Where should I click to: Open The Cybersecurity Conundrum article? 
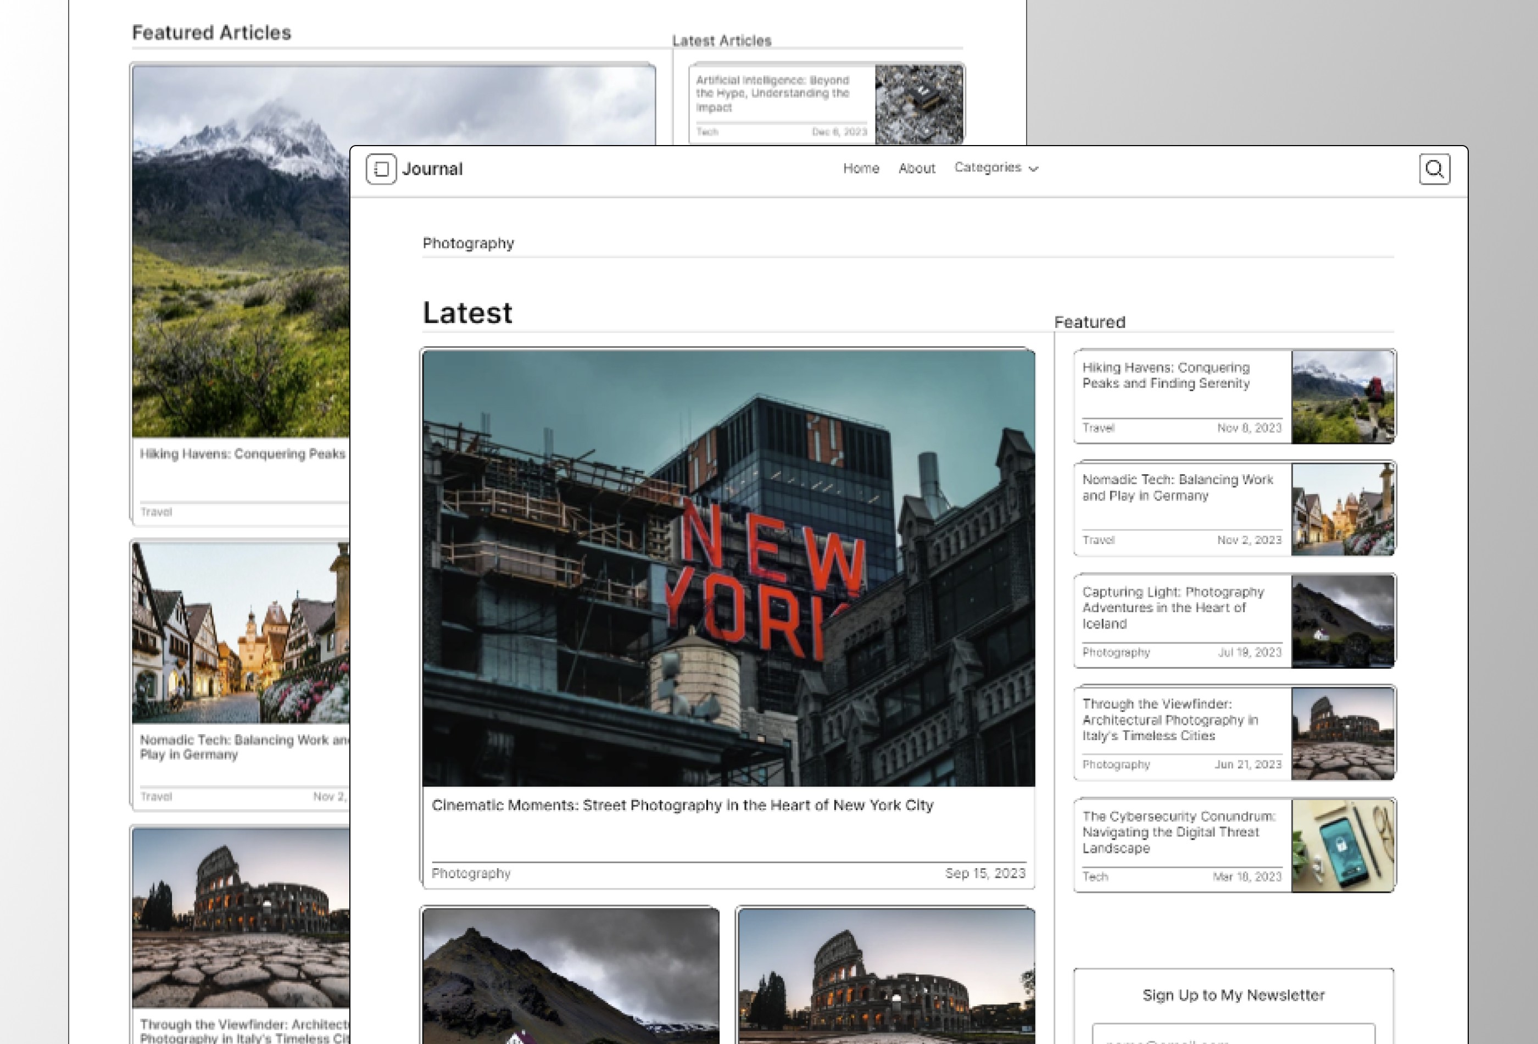(1178, 832)
